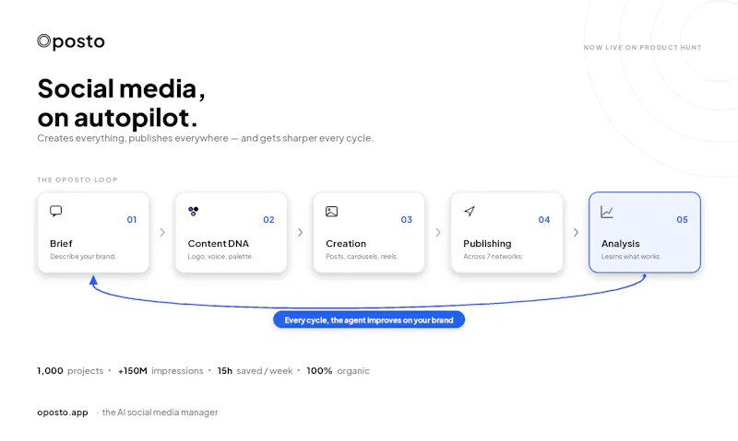Select the highlighted Analysis step title
This screenshot has width=738, height=441.
point(620,244)
